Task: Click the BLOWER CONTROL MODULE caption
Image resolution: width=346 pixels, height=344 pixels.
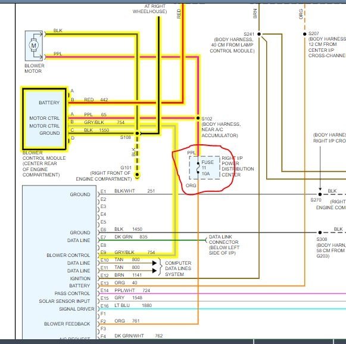Action: click(x=44, y=164)
